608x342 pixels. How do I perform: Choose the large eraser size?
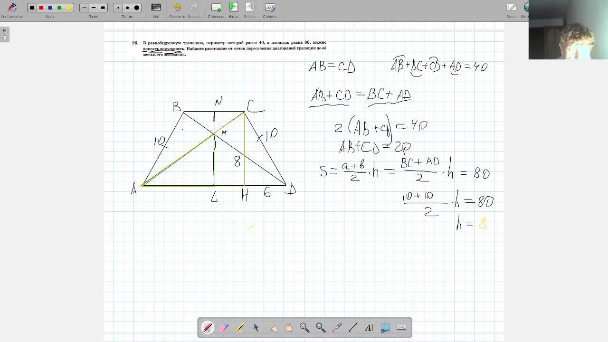137,8
